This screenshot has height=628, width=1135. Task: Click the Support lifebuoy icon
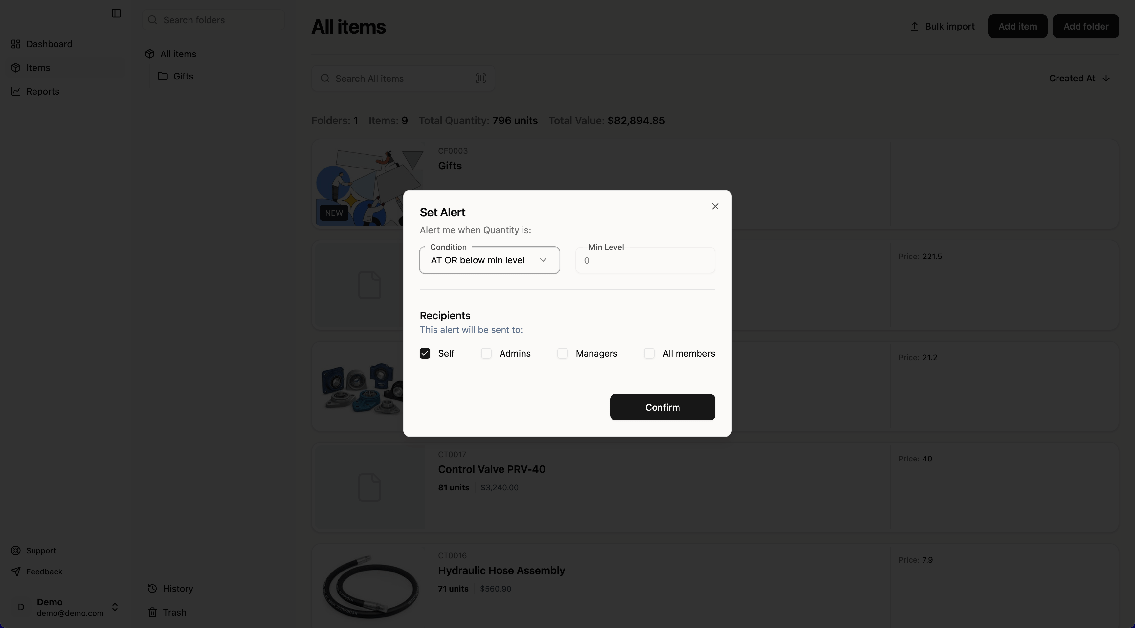click(x=16, y=550)
